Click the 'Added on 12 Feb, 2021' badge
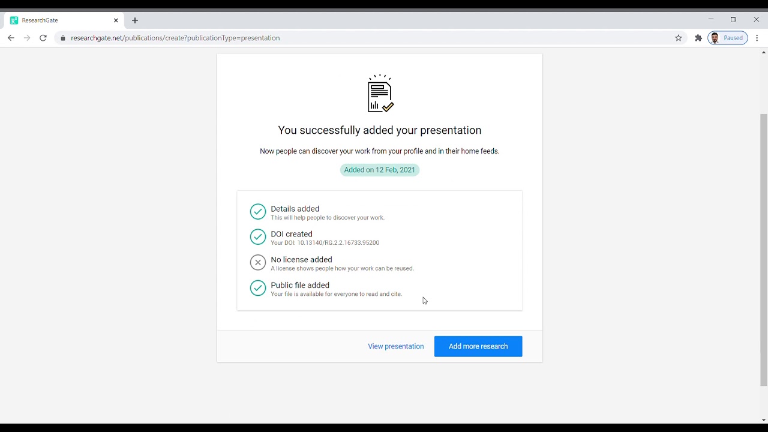768x432 pixels. pos(380,170)
